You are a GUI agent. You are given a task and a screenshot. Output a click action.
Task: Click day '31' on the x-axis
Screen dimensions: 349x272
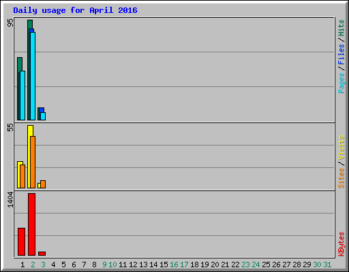(327, 265)
